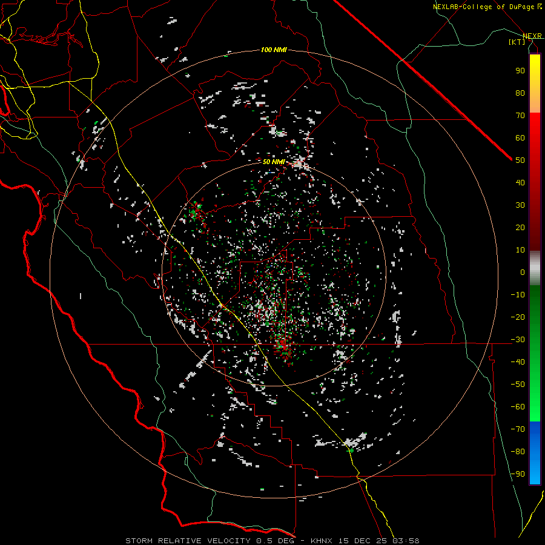Click the 100 NMI range ring label

274,50
